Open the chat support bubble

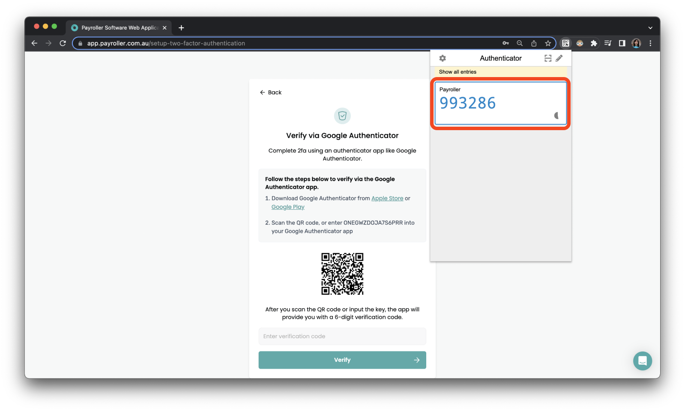pyautogui.click(x=643, y=361)
